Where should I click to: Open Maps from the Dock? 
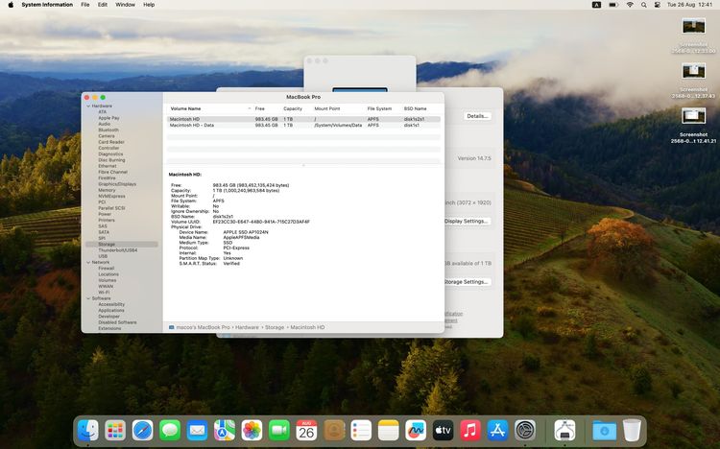point(225,431)
